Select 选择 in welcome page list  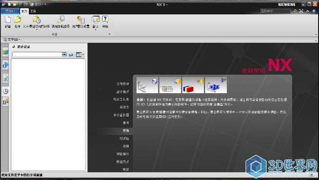tap(126, 146)
